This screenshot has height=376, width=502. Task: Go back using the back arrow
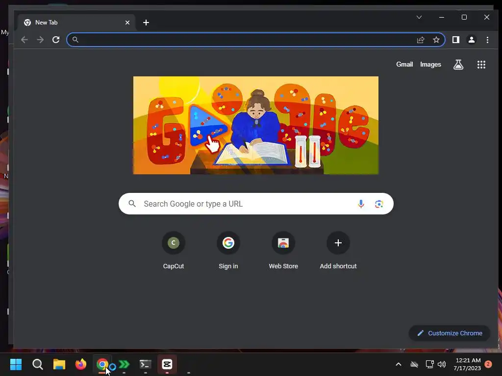tap(25, 40)
